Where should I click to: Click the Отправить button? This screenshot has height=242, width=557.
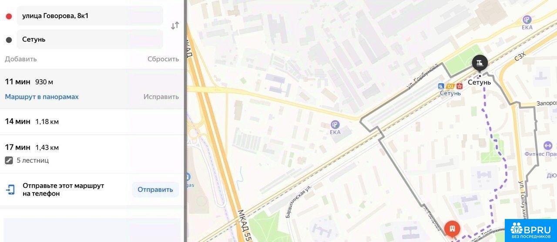[155, 190]
